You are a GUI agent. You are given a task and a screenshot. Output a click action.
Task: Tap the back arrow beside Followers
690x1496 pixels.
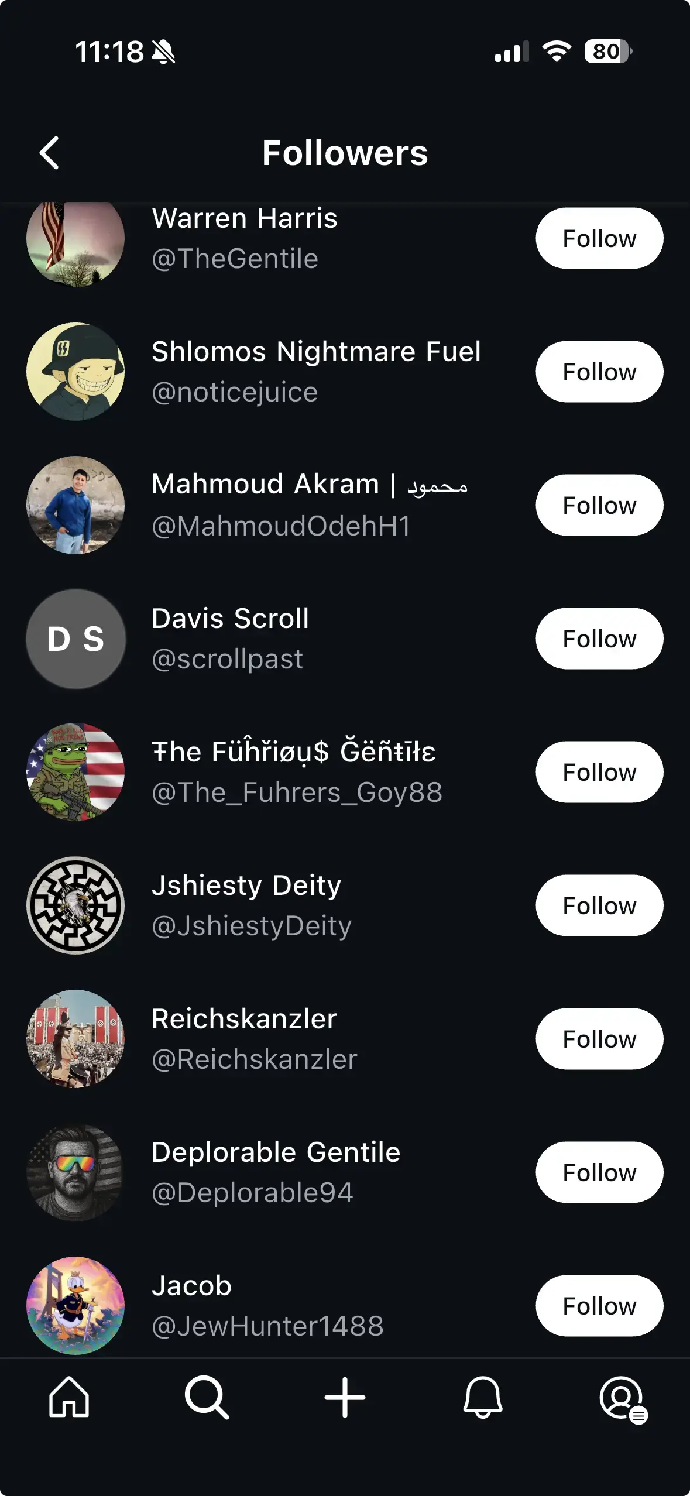coord(50,153)
